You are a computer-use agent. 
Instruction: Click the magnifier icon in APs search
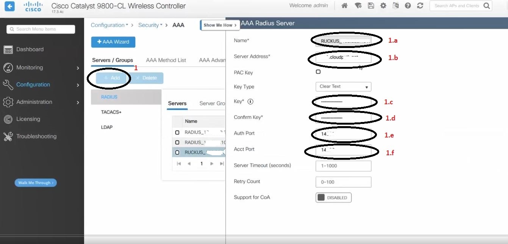point(486,6)
